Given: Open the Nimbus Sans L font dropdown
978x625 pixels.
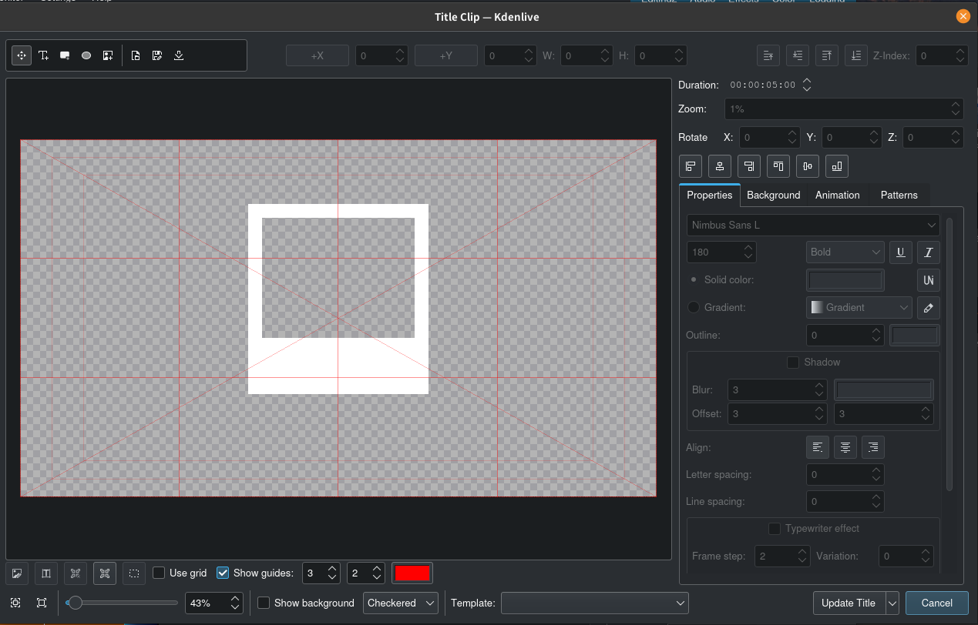Looking at the screenshot, I should click(813, 225).
